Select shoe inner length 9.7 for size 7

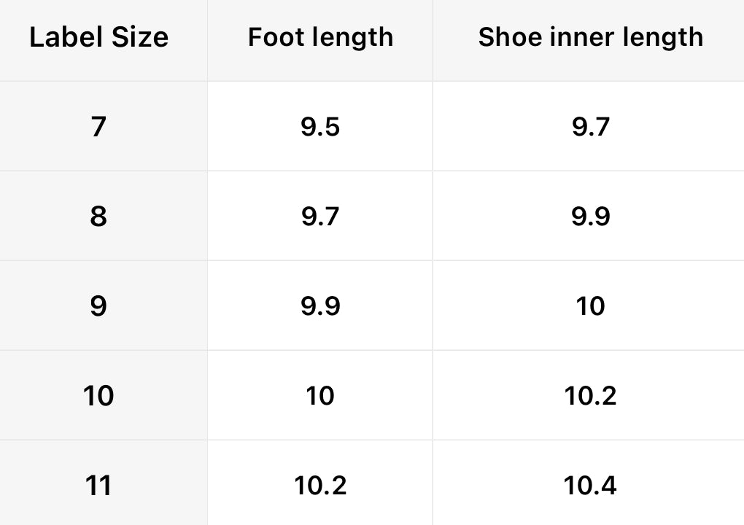click(x=590, y=127)
